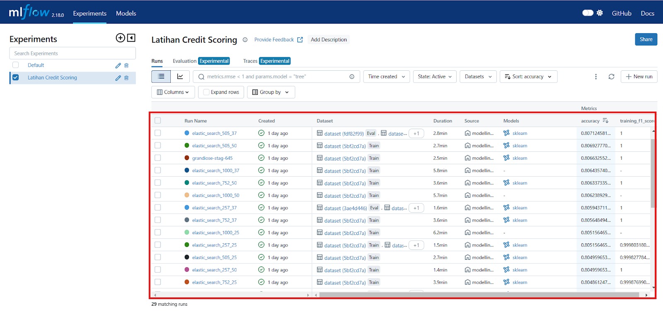The width and height of the screenshot is (663, 314).
Task: Switch to the Evaluation tab
Action: pyautogui.click(x=184, y=61)
